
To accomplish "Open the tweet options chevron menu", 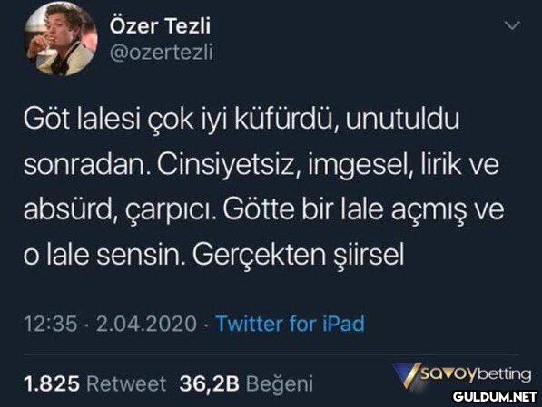I will [512, 25].
